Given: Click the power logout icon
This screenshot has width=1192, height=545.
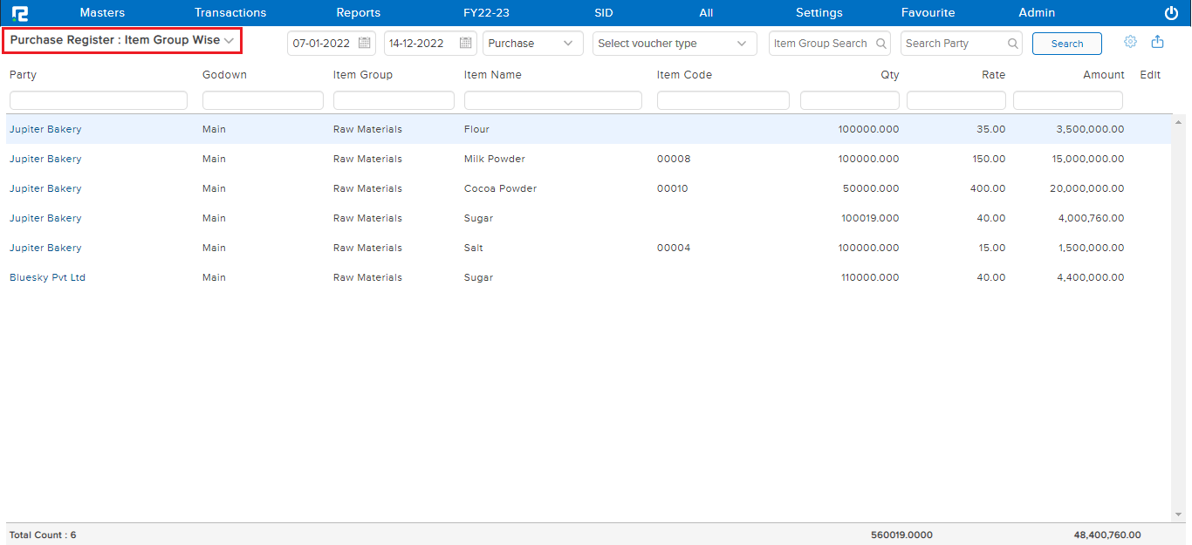Looking at the screenshot, I should [1171, 13].
